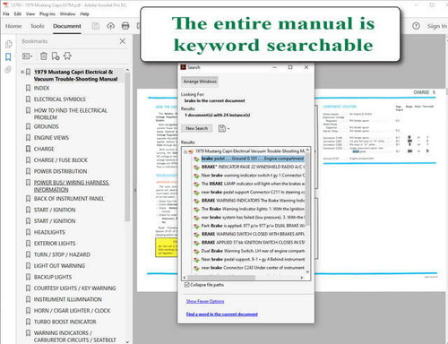Screen dimensions: 448x344
Task: Toggle the Collapse file paths checkbox
Action: 187,285
